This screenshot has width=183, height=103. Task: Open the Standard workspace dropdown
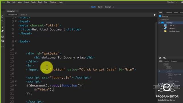pyautogui.click(x=172, y=2)
